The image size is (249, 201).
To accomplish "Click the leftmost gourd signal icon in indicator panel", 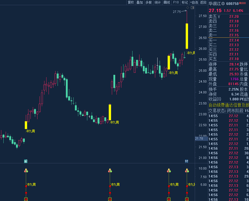I will [26, 171].
